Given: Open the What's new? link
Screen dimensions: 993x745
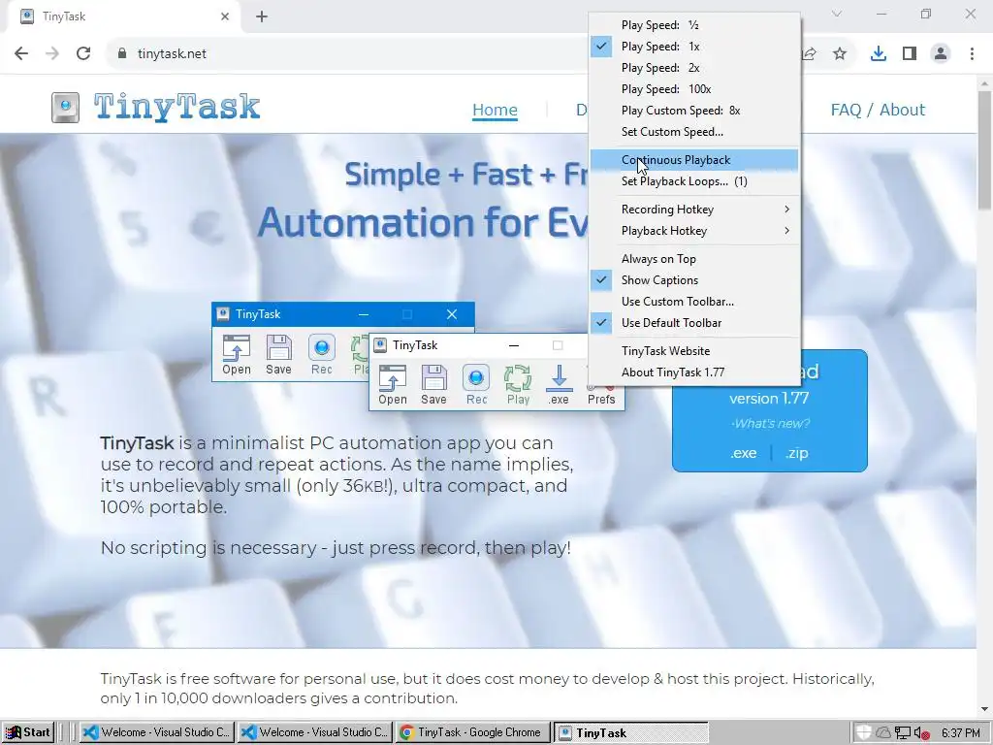Looking at the screenshot, I should 771,424.
